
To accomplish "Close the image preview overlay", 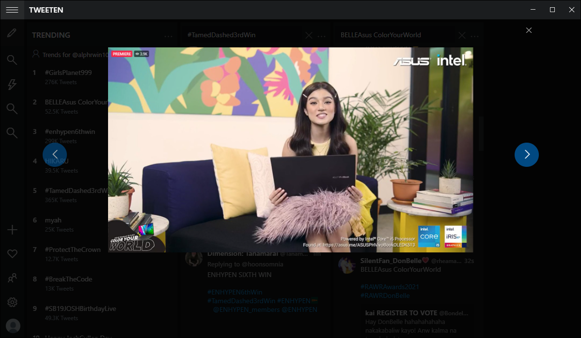I will (x=529, y=30).
